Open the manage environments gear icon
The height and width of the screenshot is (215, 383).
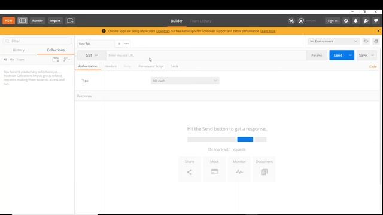click(x=376, y=41)
